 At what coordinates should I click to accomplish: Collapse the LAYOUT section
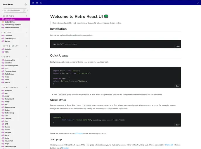point(7,32)
